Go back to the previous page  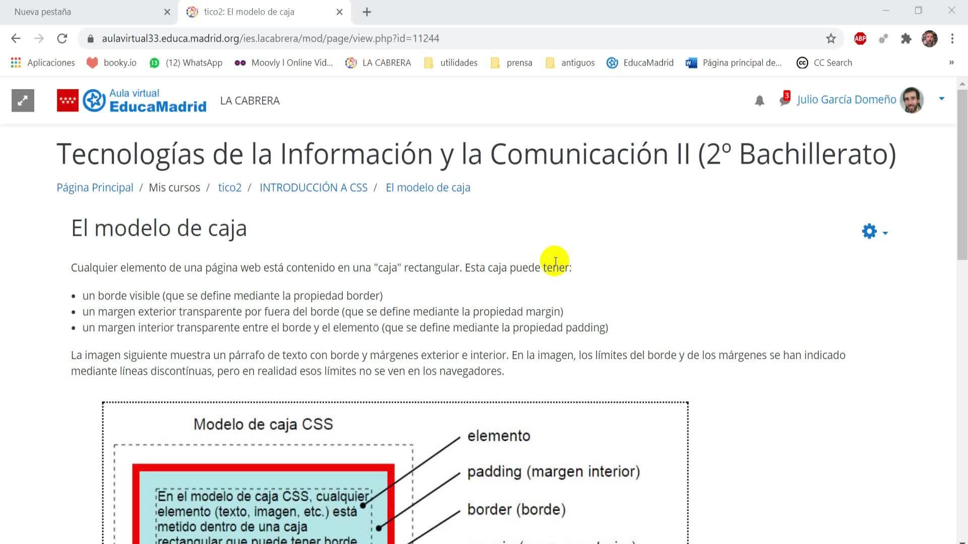16,38
